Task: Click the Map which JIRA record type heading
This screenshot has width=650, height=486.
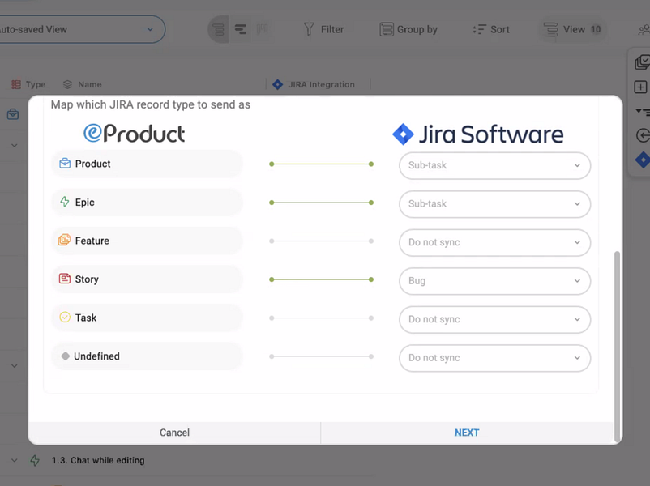Action: point(151,104)
